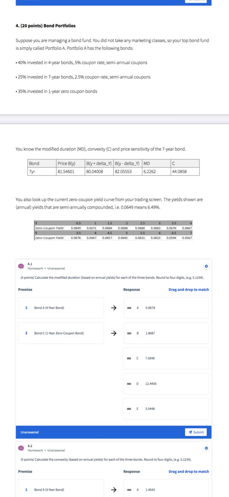
Task: Select response option C 7.0046
Action: pyautogui.click(x=166, y=358)
